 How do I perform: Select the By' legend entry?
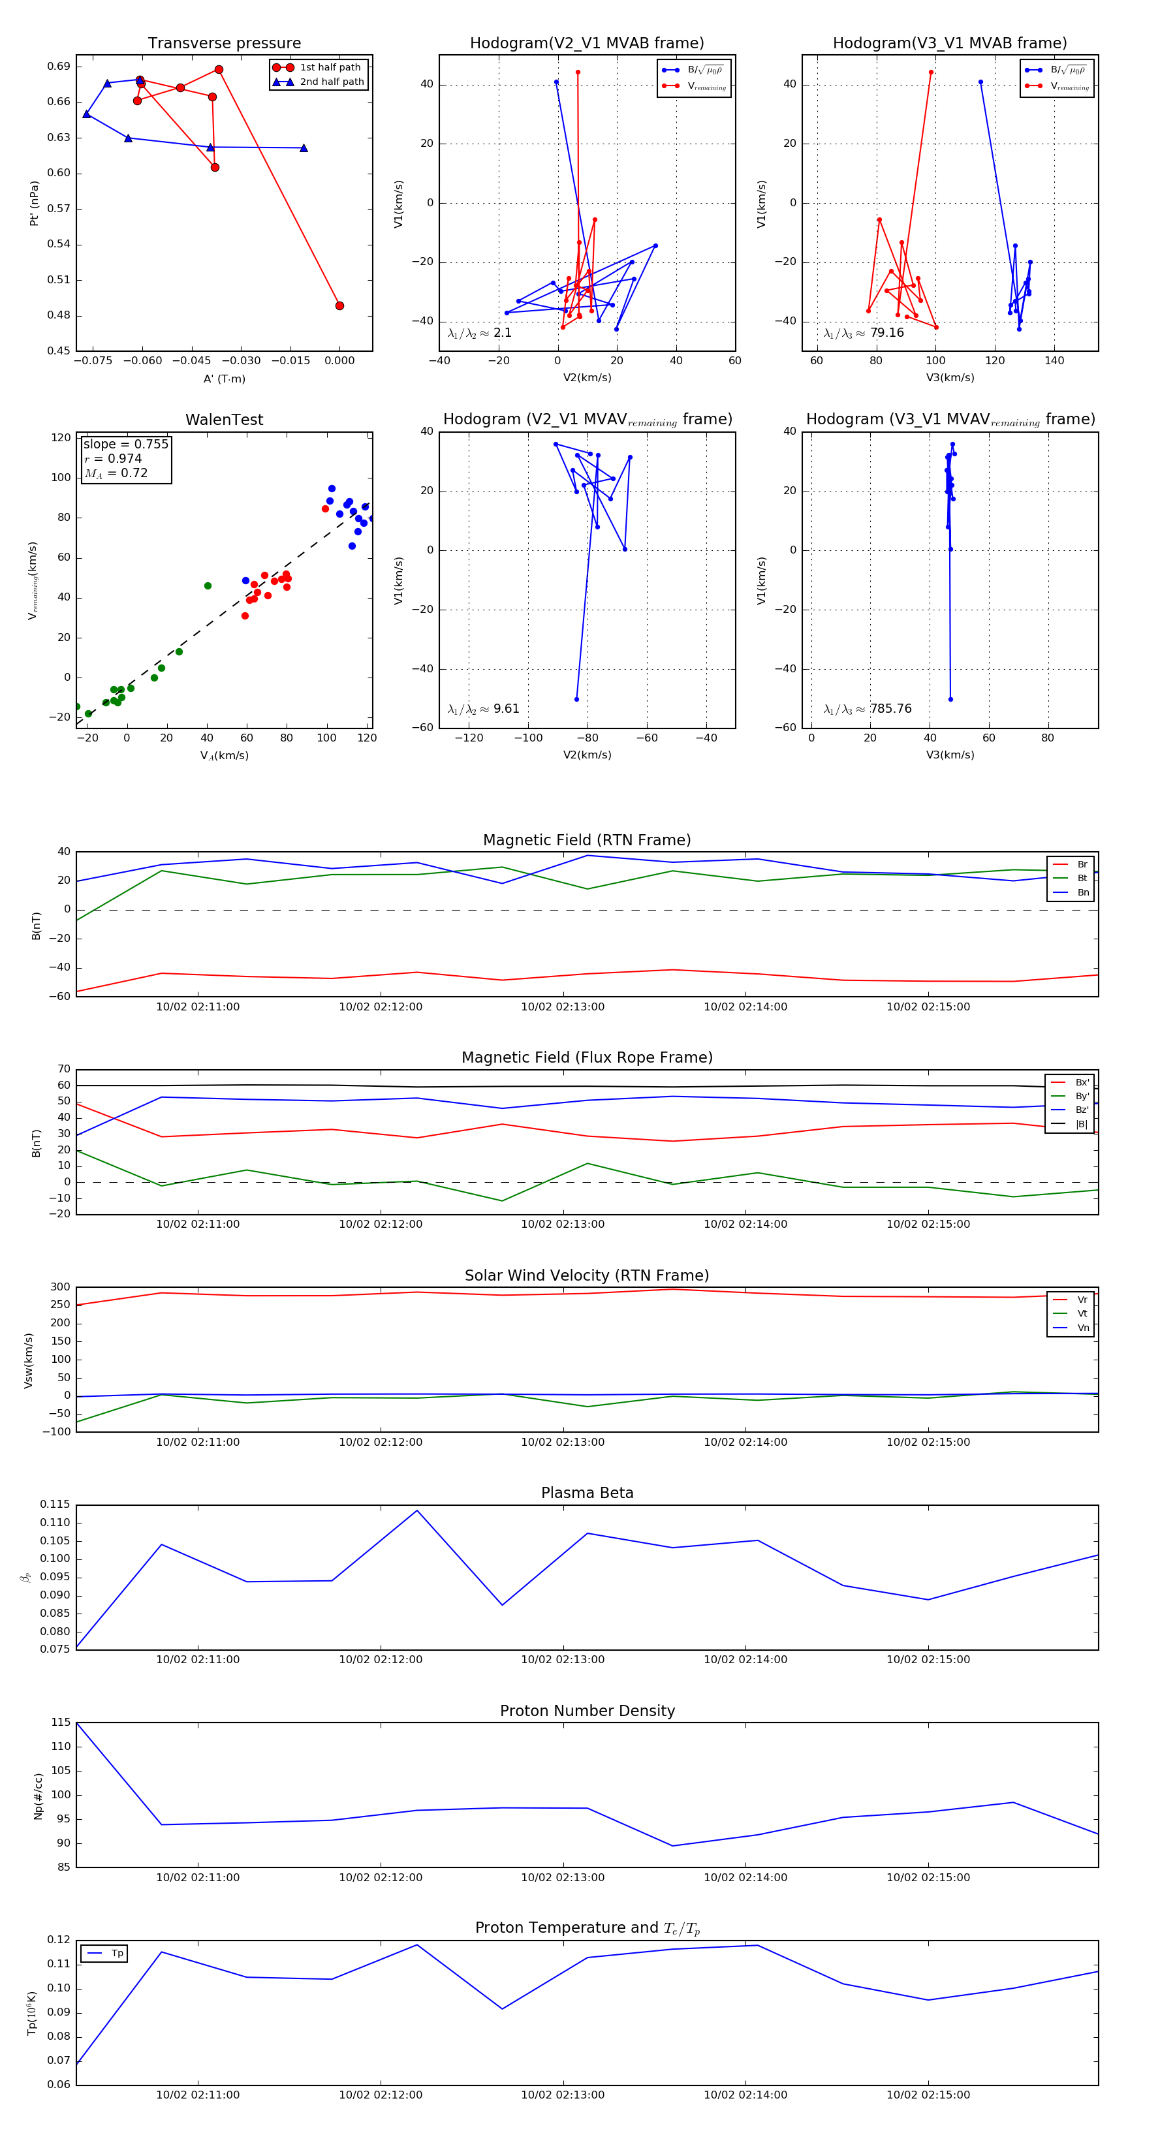point(1070,1096)
